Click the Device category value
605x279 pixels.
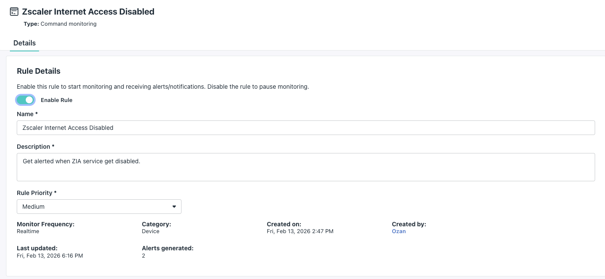click(x=151, y=231)
